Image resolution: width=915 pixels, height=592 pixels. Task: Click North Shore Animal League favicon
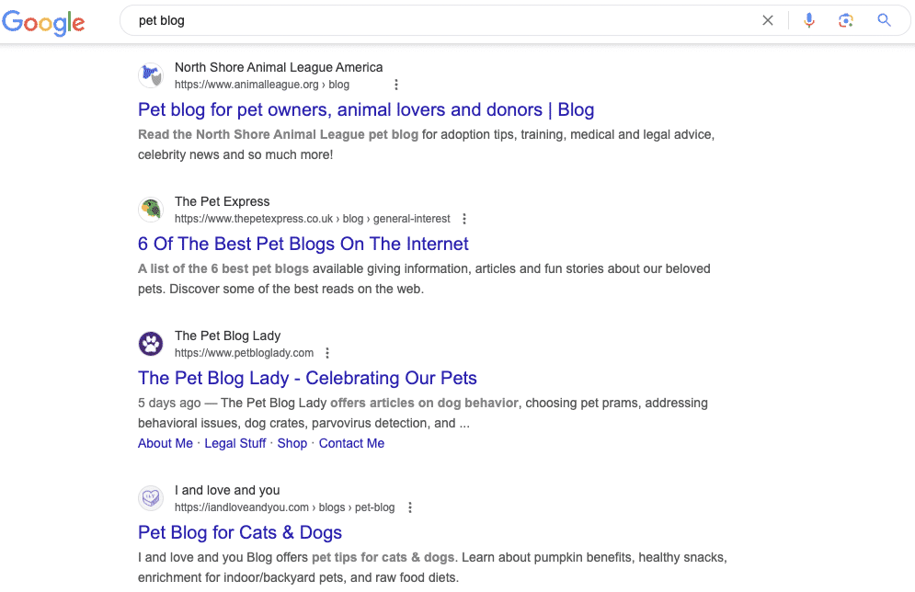click(x=151, y=75)
